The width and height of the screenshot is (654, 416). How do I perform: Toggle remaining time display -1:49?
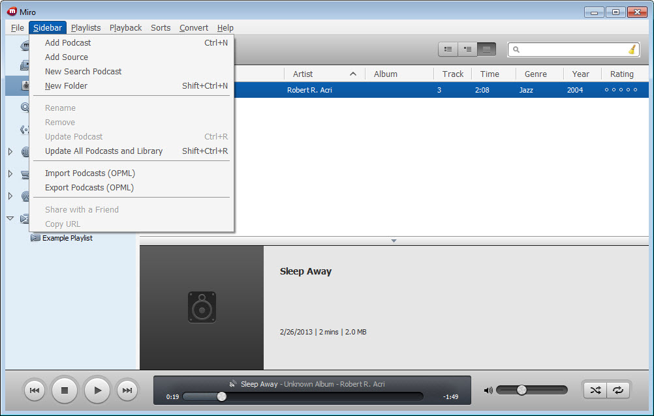point(450,397)
